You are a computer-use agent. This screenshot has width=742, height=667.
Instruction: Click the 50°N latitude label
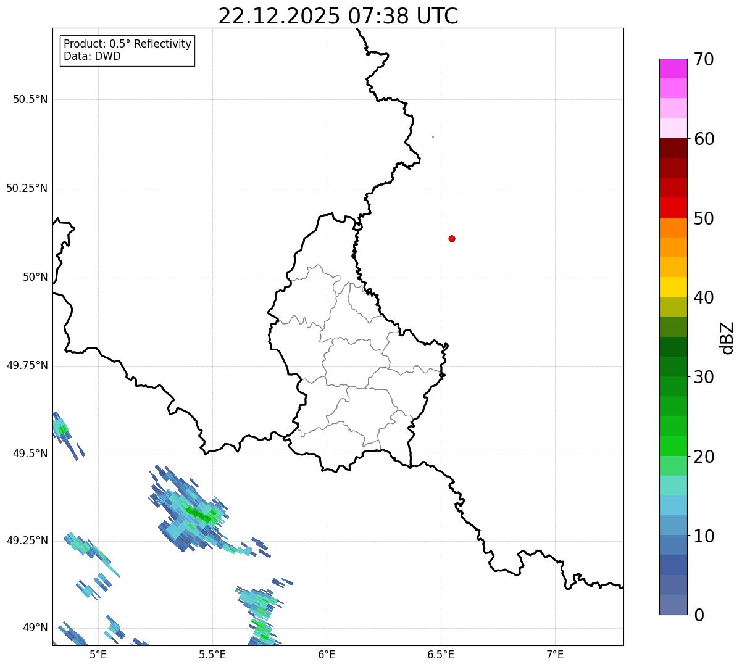tap(35, 277)
